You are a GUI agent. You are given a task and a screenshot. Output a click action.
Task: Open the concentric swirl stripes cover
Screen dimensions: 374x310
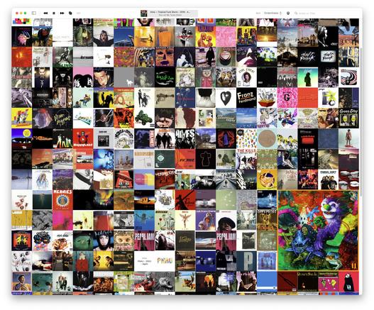[348, 77]
